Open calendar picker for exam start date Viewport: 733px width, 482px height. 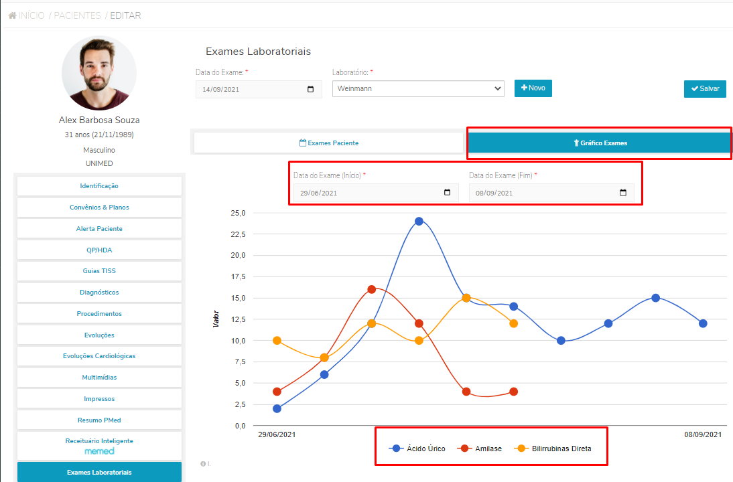click(447, 192)
